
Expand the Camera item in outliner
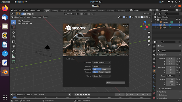coord(158,22)
